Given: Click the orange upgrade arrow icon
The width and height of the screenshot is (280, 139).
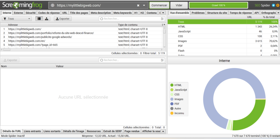Looking at the screenshot, I should 277,5.
